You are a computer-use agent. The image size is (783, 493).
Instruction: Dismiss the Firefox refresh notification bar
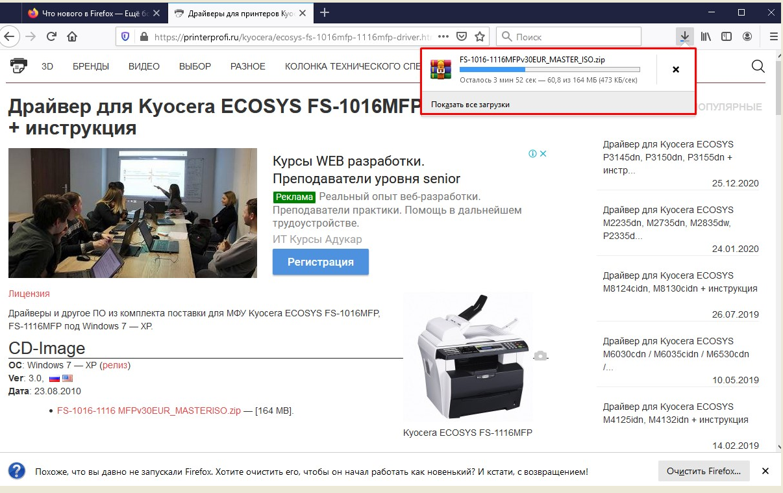(x=765, y=471)
